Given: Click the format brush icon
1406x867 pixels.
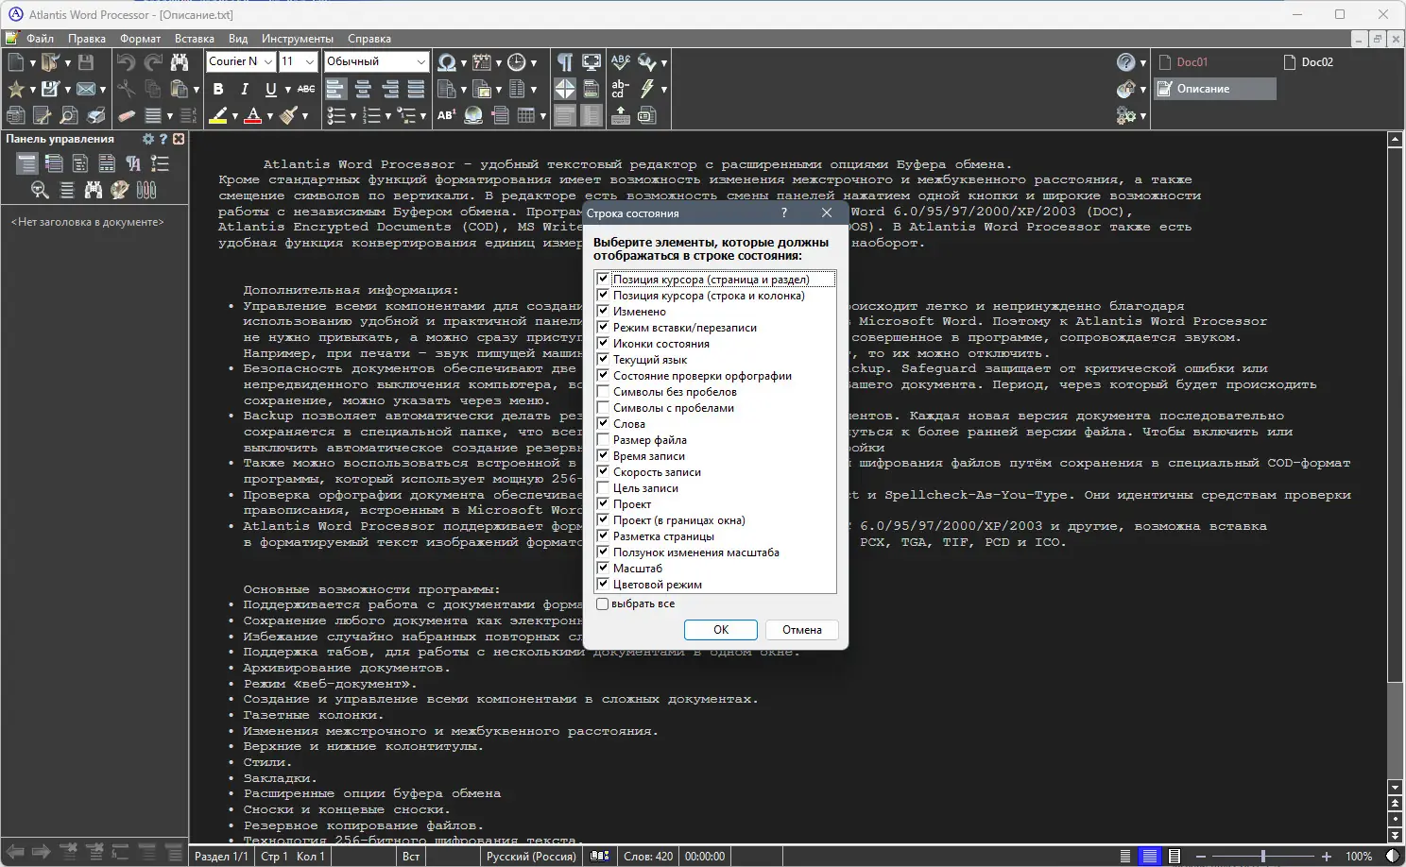Looking at the screenshot, I should (x=289, y=115).
